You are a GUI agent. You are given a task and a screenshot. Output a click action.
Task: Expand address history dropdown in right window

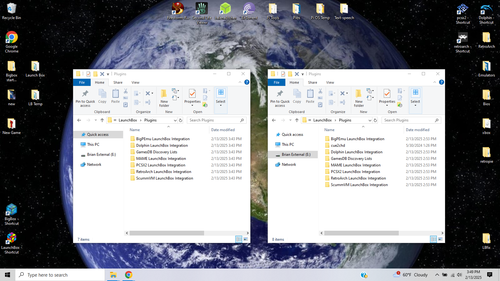tap(370, 120)
